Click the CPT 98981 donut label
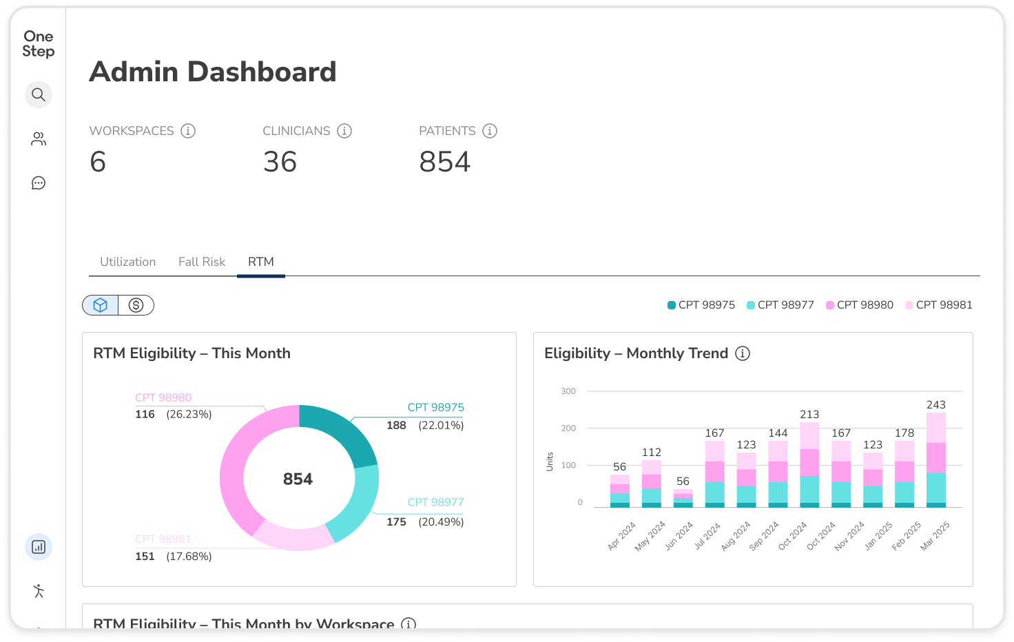This screenshot has height=642, width=1014. (x=163, y=539)
